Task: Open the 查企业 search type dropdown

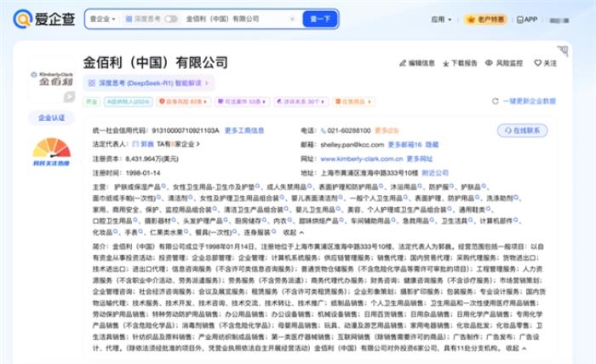Action: point(102,19)
